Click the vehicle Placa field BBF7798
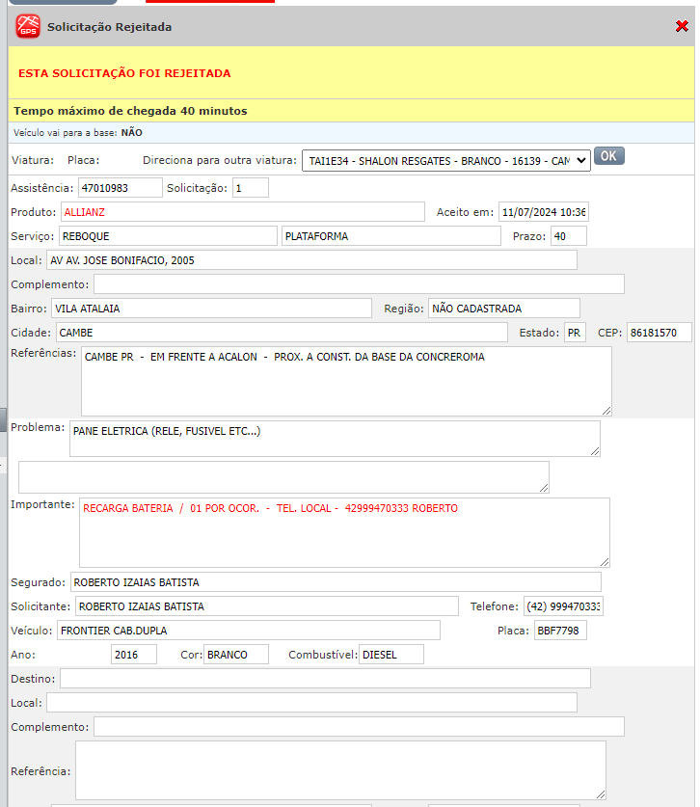This screenshot has width=700, height=807. click(560, 631)
